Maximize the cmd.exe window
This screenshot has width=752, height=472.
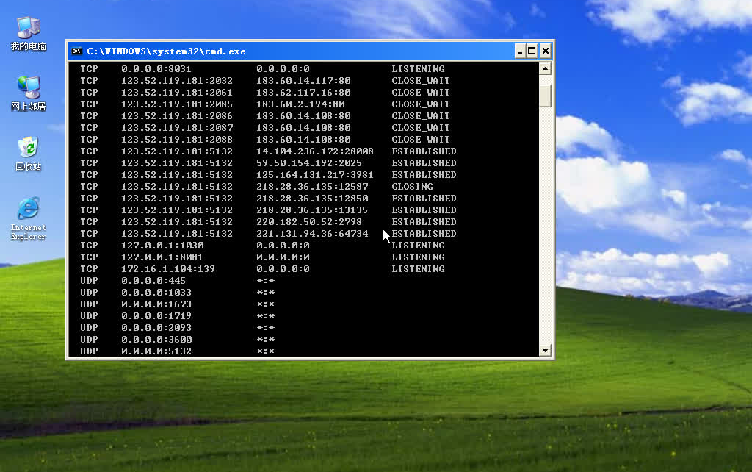[x=532, y=51]
